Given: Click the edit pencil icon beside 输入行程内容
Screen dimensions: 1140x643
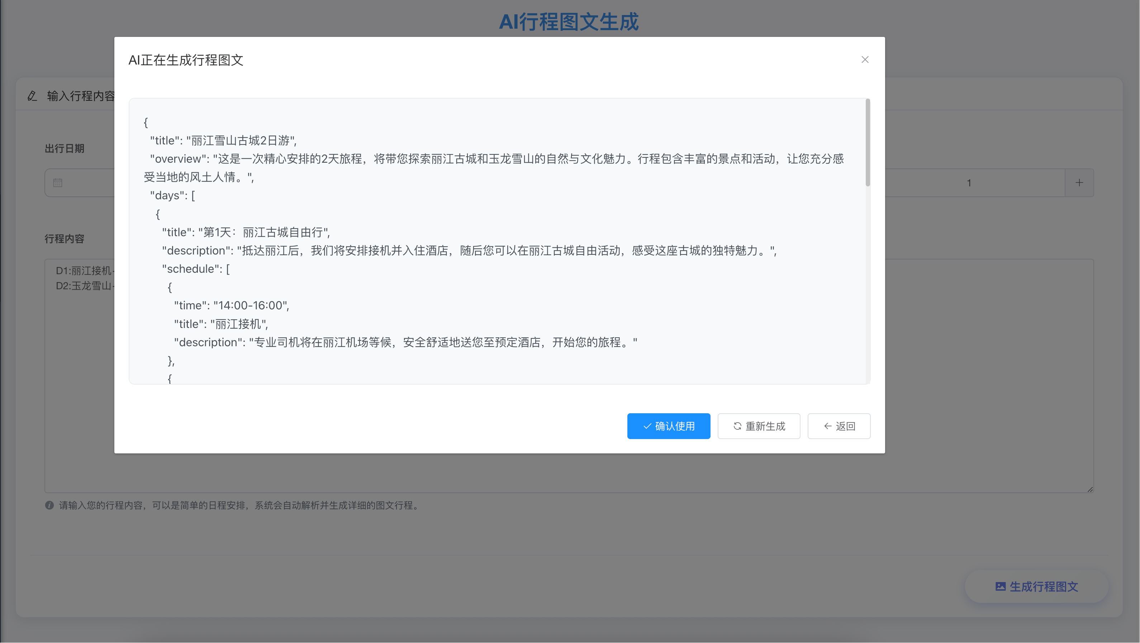Looking at the screenshot, I should [x=32, y=96].
